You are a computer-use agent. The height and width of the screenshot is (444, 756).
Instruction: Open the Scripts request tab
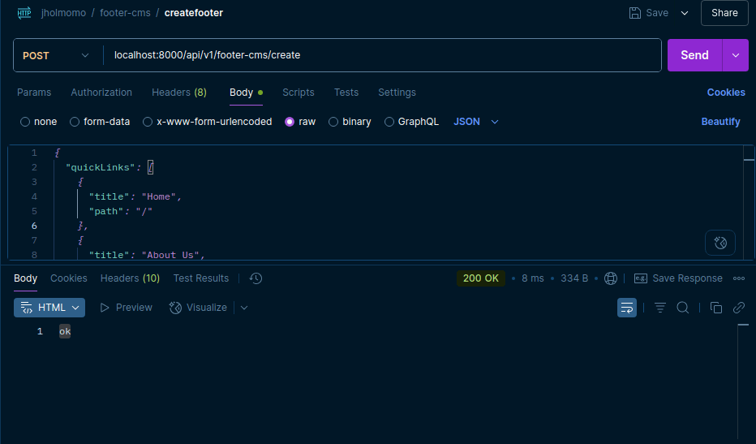(x=298, y=93)
